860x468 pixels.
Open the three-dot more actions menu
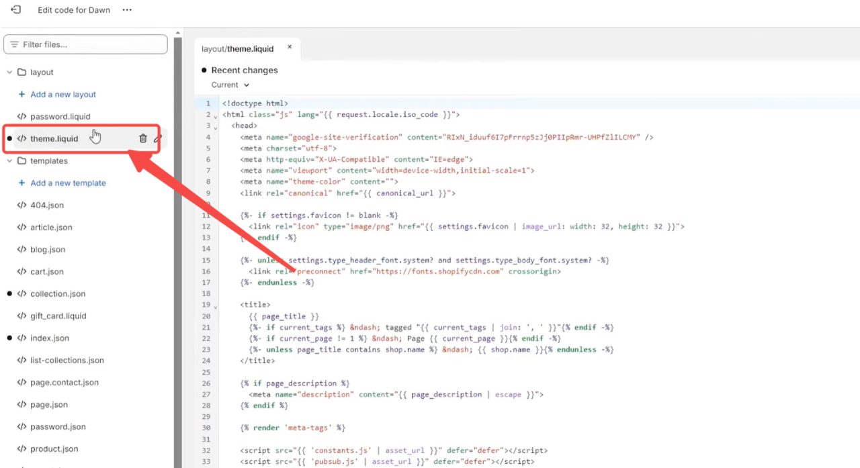[127, 10]
